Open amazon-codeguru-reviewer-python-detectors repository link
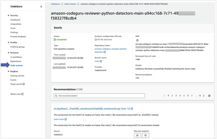Image resolution: width=217 pixels, height=139 pixels. 111,50
